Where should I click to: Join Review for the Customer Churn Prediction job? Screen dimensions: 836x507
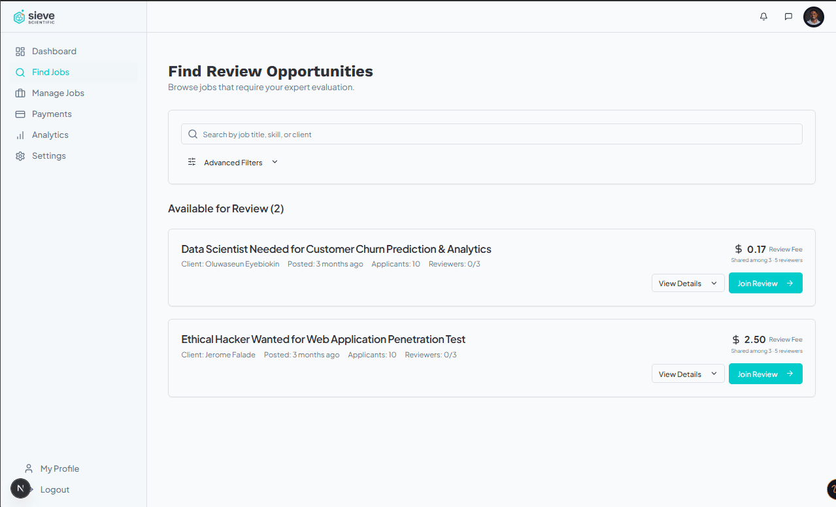tap(765, 283)
